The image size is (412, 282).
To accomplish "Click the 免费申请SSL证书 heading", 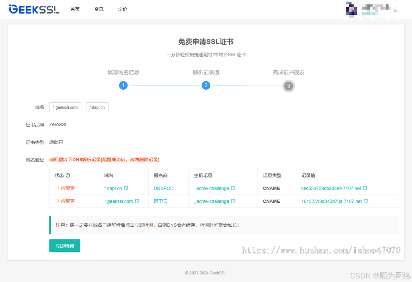I will coord(206,42).
